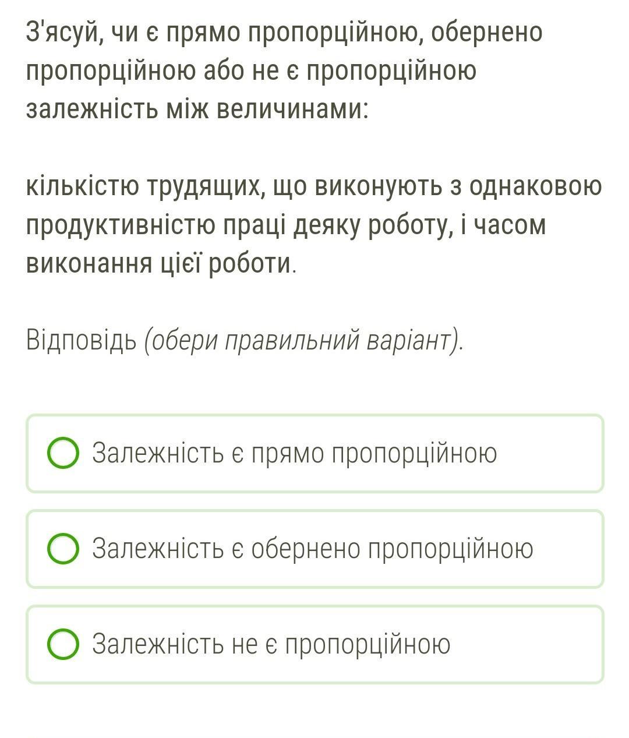Select the radio button for прямо пропорційною

click(63, 454)
